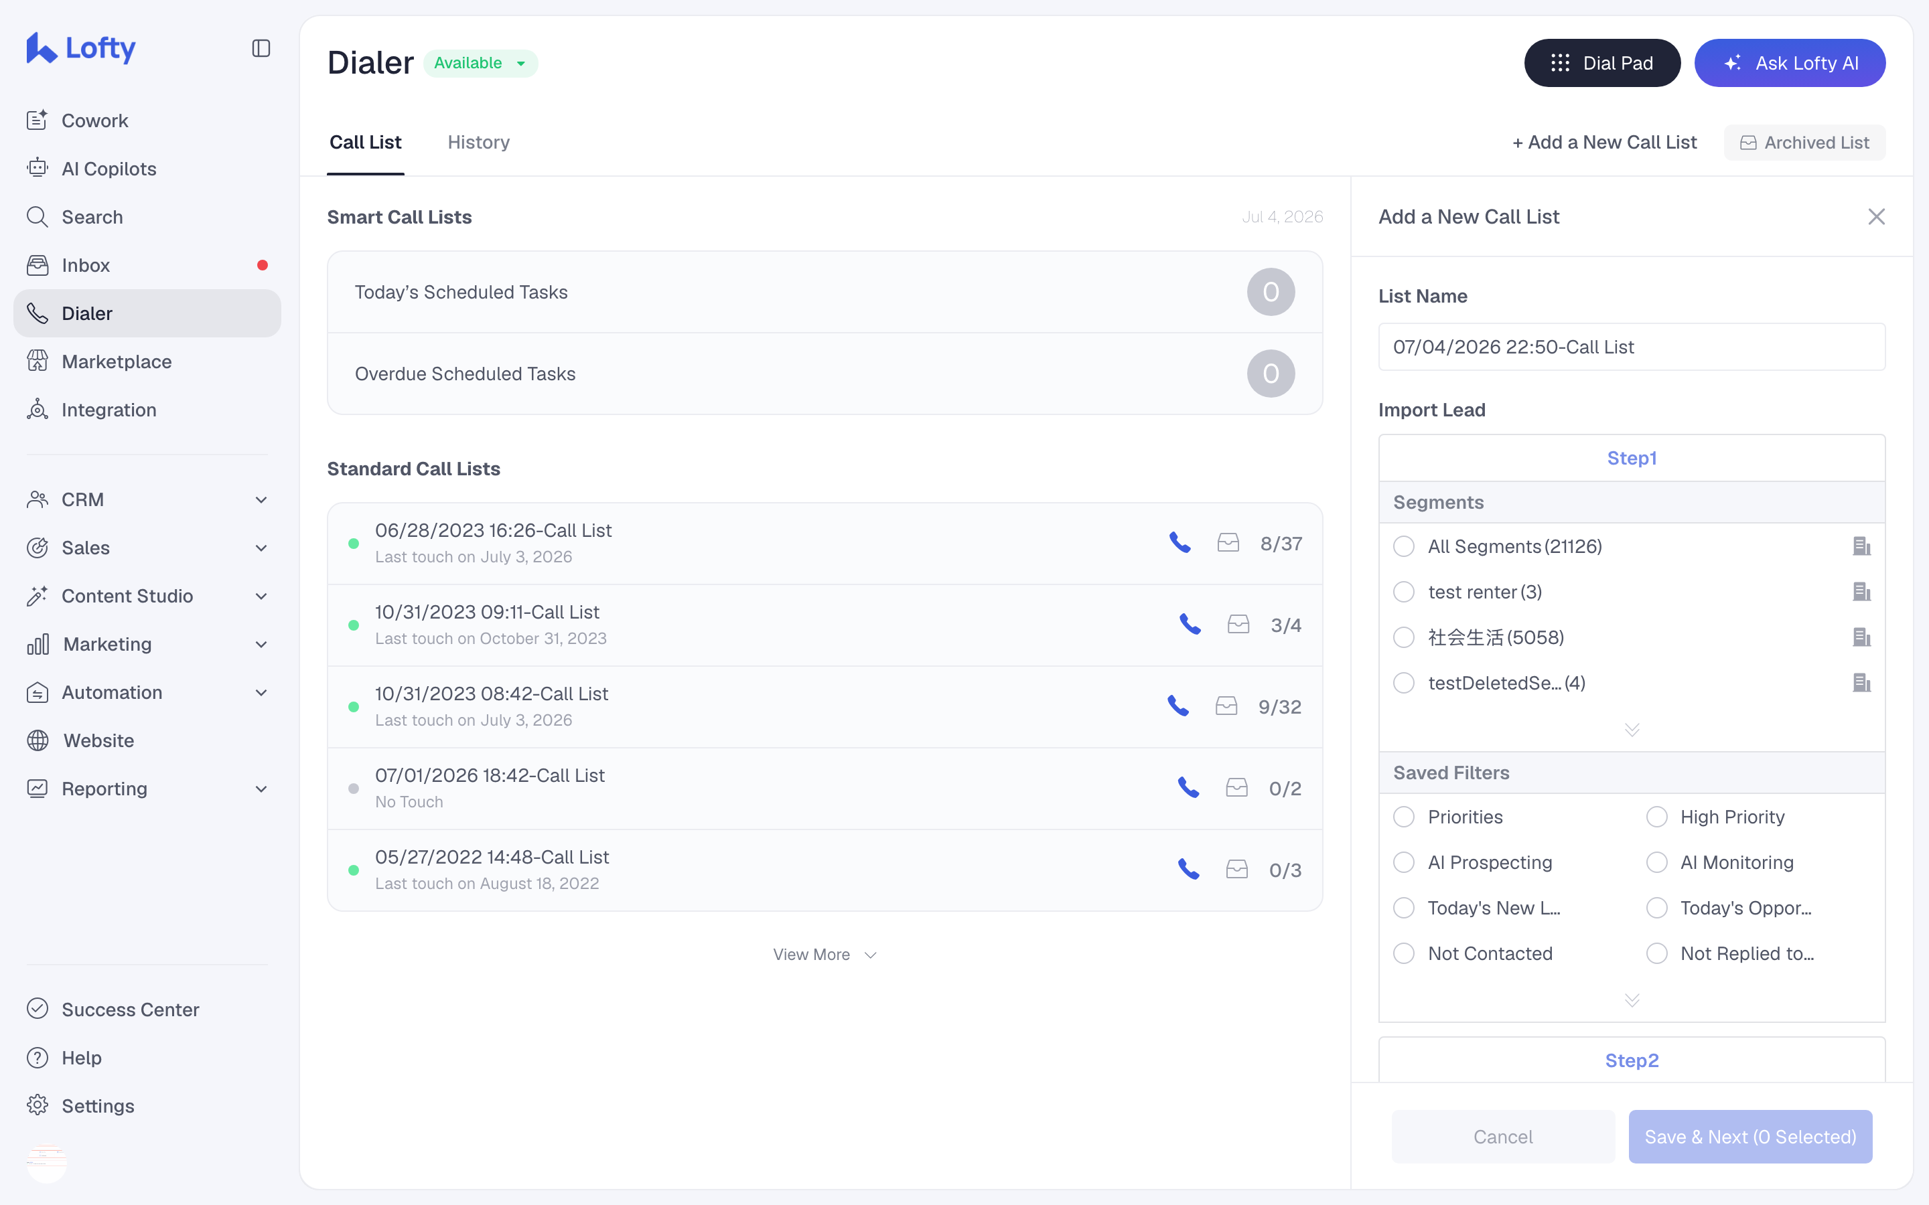The image size is (1929, 1205).
Task: Click phone icon for 10/31/2023 08:42 list
Action: click(1178, 706)
